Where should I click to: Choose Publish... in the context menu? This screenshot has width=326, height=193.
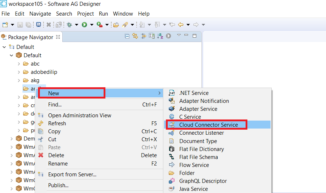(99, 185)
